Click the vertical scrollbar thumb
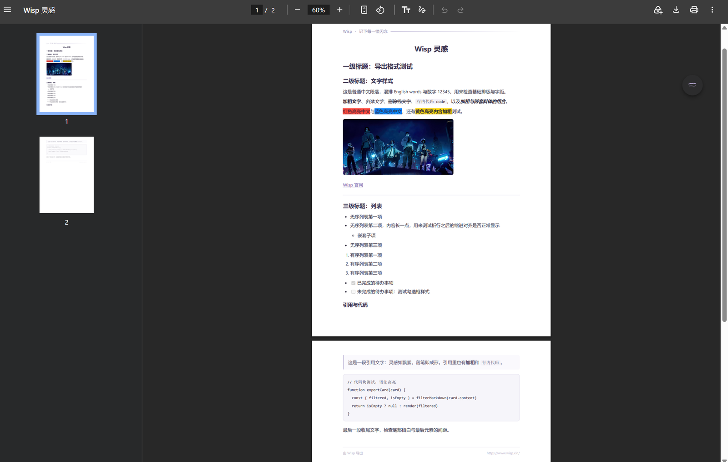Viewport: 728px width, 462px height. pyautogui.click(x=724, y=184)
